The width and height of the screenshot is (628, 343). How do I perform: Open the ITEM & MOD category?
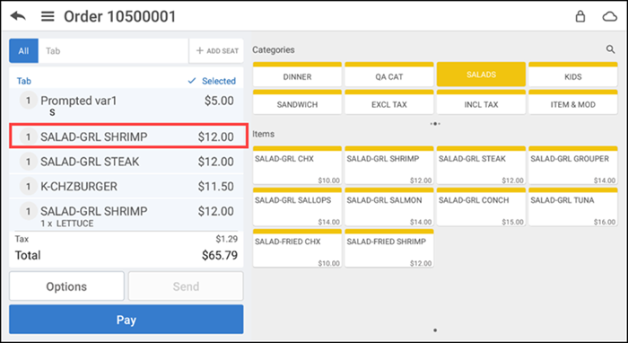pyautogui.click(x=572, y=101)
